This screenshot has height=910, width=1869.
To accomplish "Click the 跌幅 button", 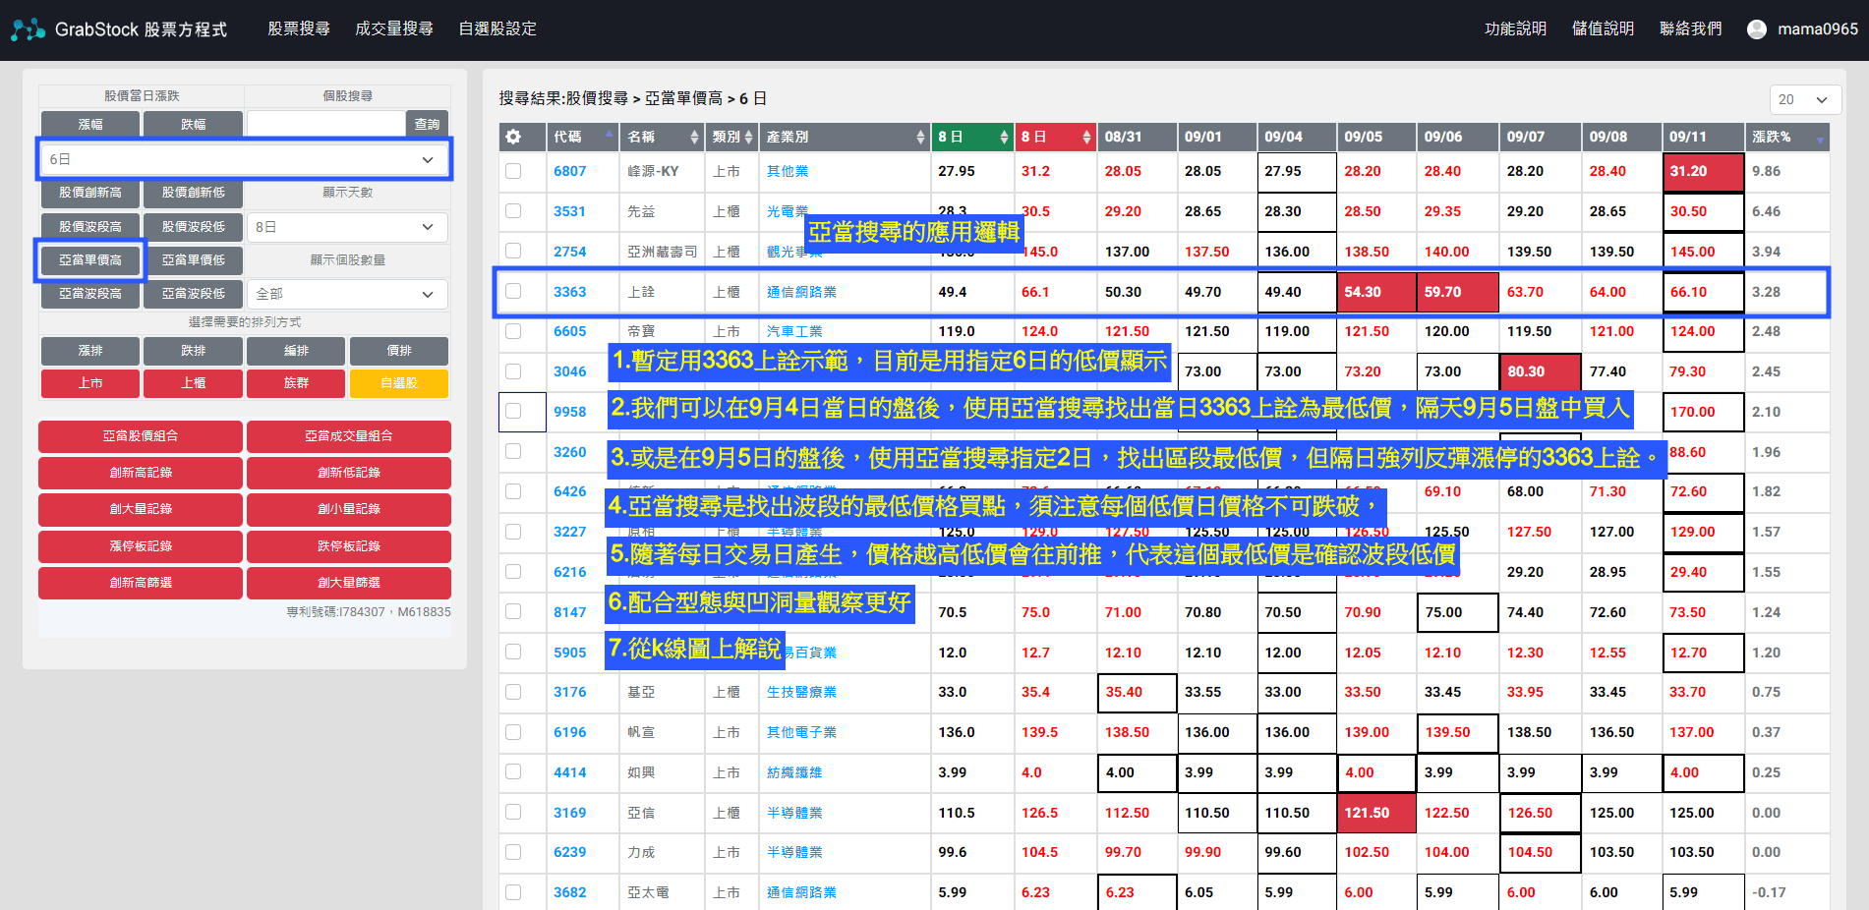I will tap(193, 124).
